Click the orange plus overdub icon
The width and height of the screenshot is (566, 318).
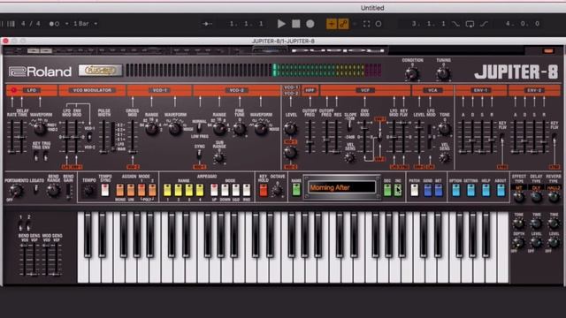[331, 24]
